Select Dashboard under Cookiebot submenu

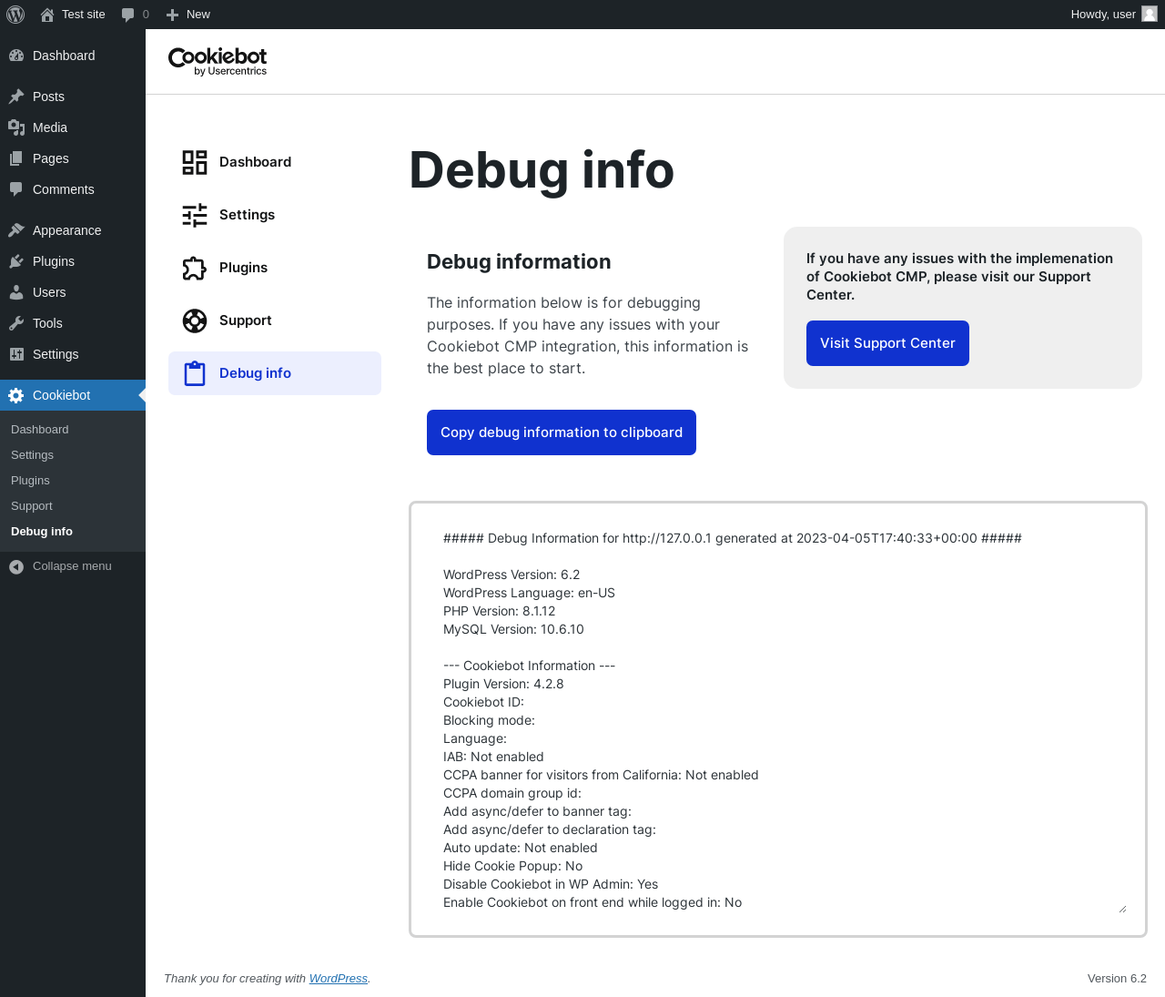click(x=40, y=430)
